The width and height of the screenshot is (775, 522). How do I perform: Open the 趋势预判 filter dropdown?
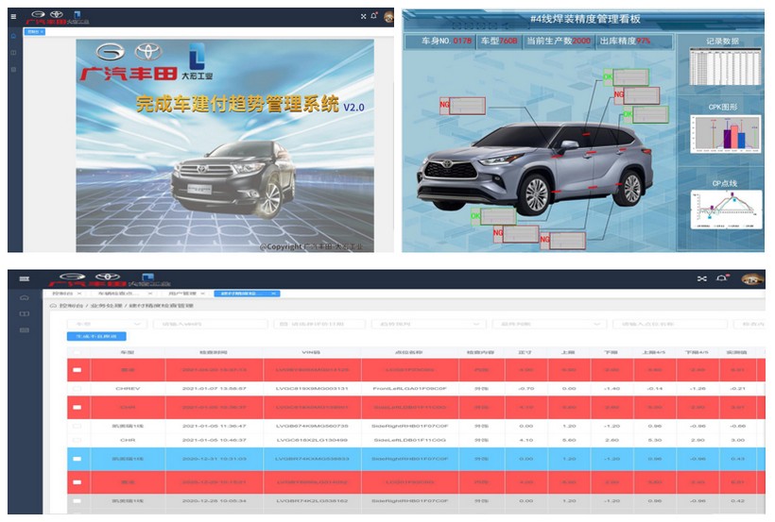tap(427, 324)
